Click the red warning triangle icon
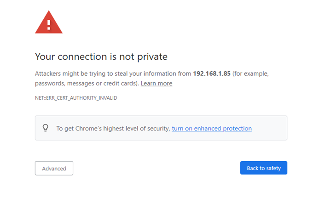Viewport: 313px width, 203px height. [49, 23]
